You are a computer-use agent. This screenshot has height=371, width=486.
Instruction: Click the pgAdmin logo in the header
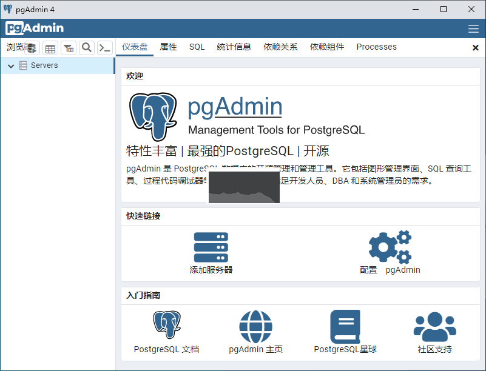[35, 28]
